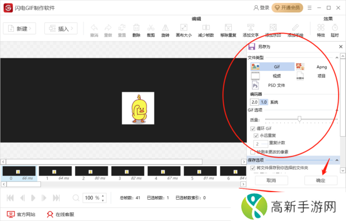Click the frame strip right scroll arrow
The height and width of the screenshot is (221, 346).
point(243,184)
